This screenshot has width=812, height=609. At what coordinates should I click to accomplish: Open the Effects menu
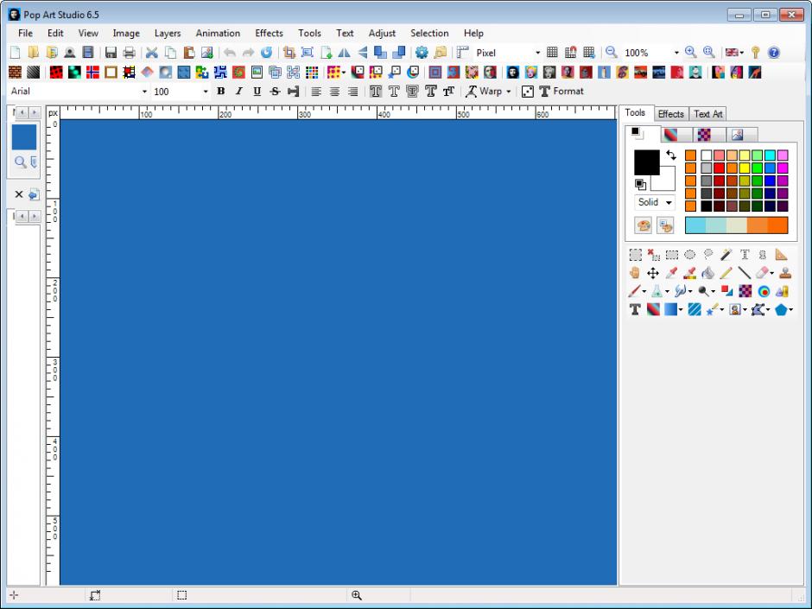(x=269, y=33)
